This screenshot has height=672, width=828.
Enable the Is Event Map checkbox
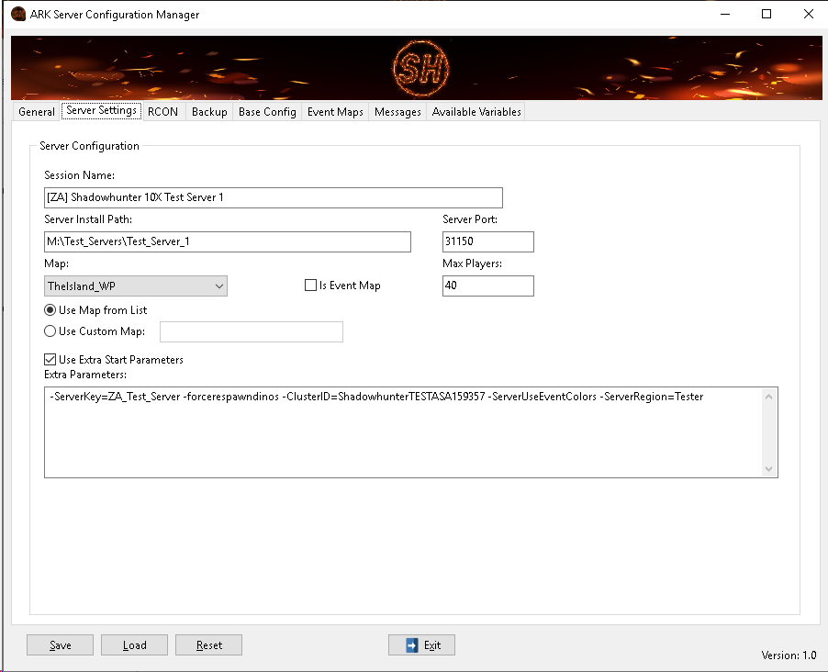(310, 286)
